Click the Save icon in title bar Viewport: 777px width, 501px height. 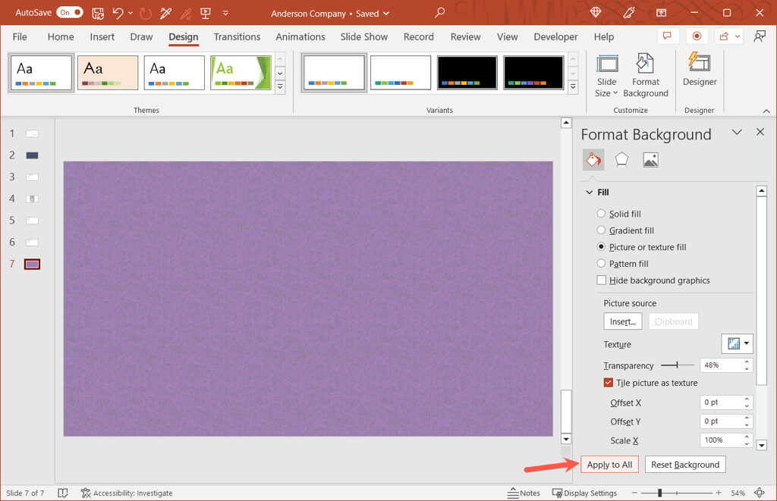(98, 13)
